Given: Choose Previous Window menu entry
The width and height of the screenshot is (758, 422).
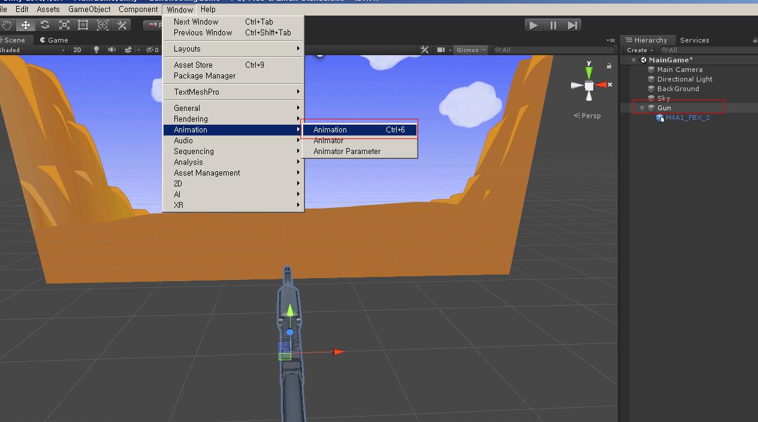Looking at the screenshot, I should pyautogui.click(x=234, y=32).
